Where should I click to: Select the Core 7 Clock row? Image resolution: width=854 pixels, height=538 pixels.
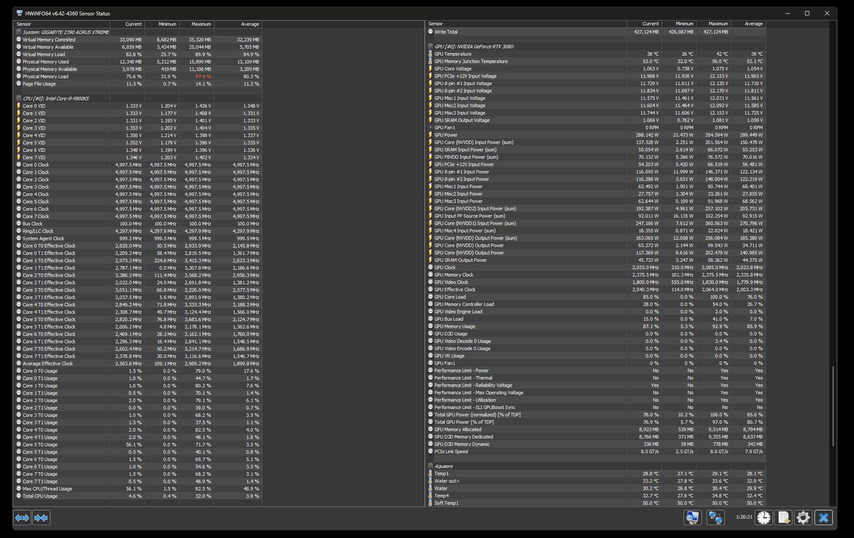pyautogui.click(x=138, y=216)
